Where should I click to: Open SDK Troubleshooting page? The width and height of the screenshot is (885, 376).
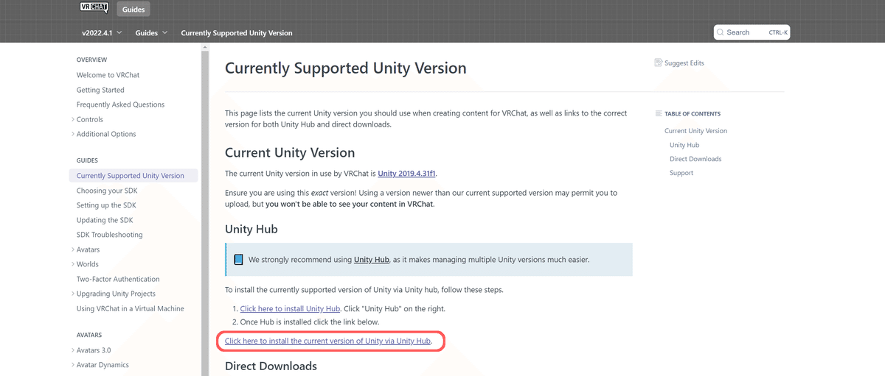110,235
